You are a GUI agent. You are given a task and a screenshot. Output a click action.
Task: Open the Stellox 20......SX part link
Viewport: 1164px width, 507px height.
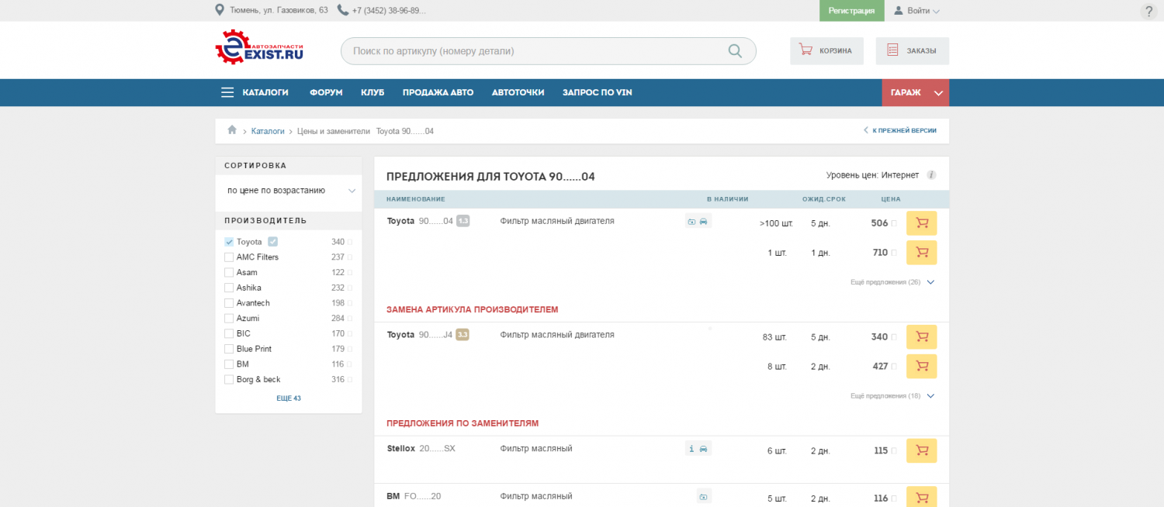coord(421,449)
